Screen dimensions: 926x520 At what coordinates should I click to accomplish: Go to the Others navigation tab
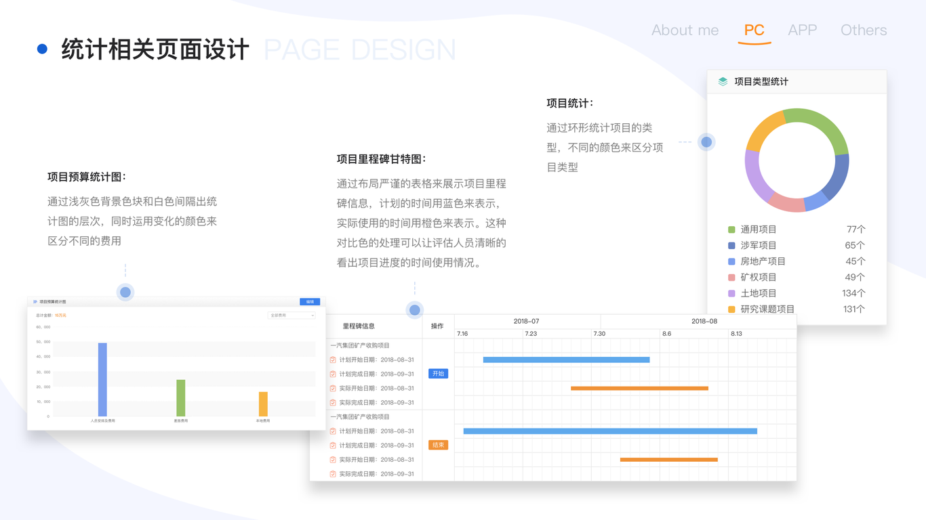coord(864,30)
